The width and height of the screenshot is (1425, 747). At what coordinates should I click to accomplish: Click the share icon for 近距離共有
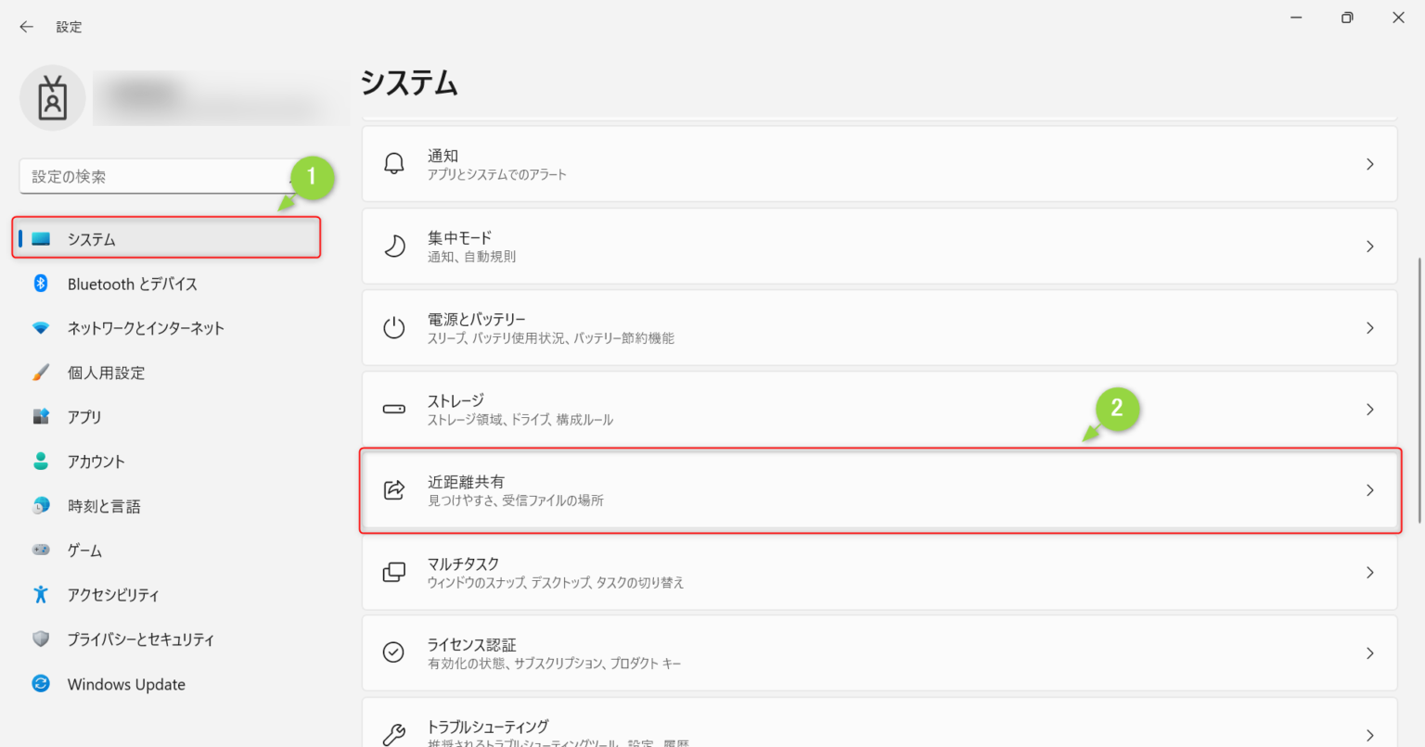point(394,490)
